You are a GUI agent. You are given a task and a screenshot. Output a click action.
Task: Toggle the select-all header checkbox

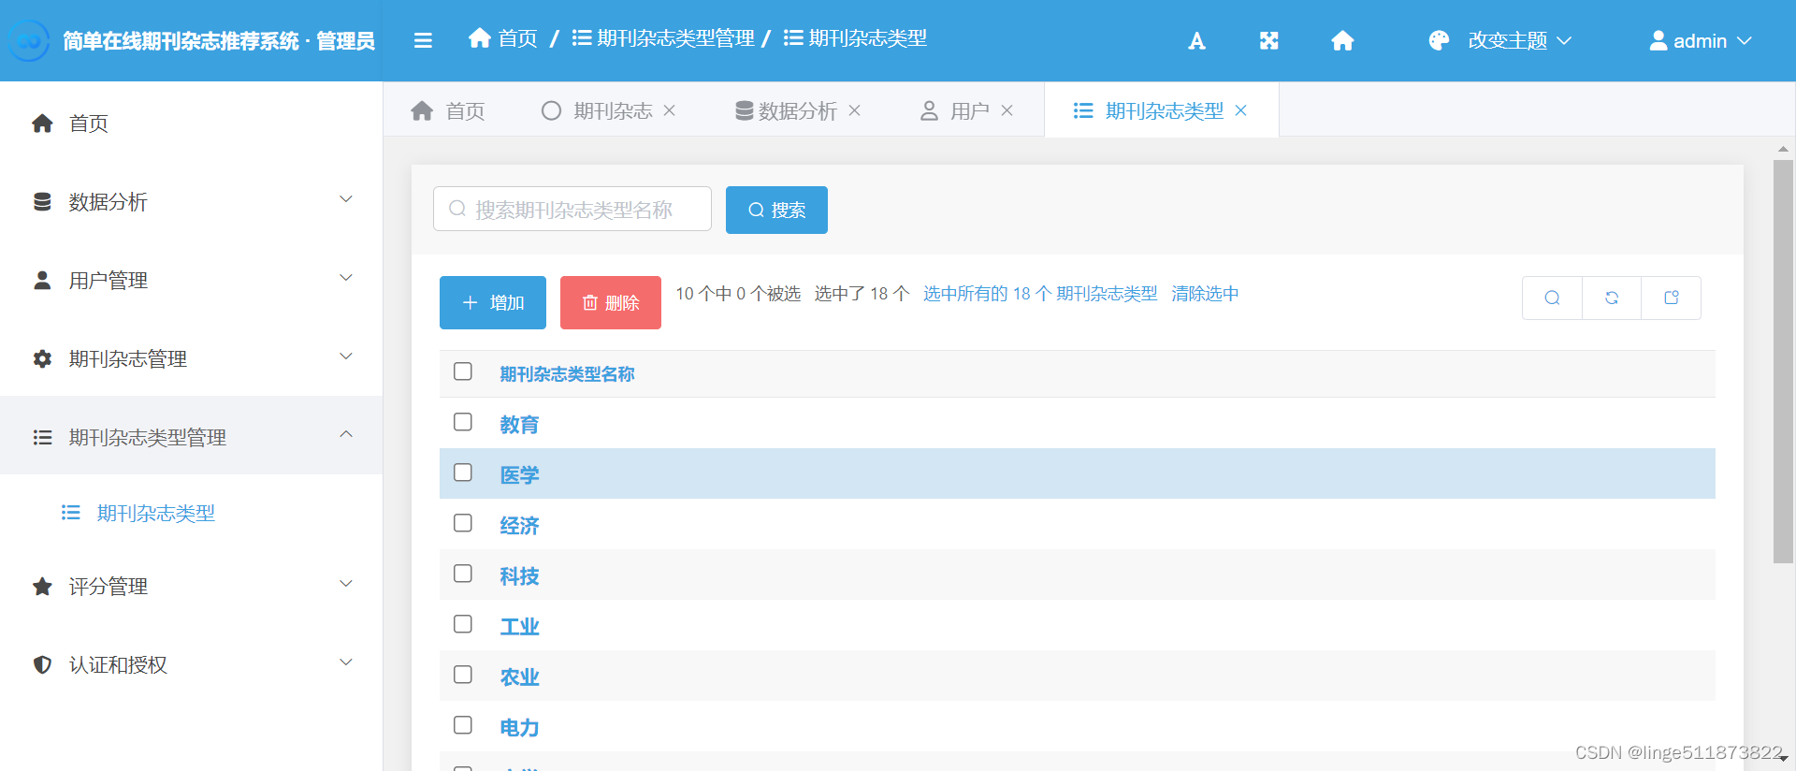(x=463, y=371)
